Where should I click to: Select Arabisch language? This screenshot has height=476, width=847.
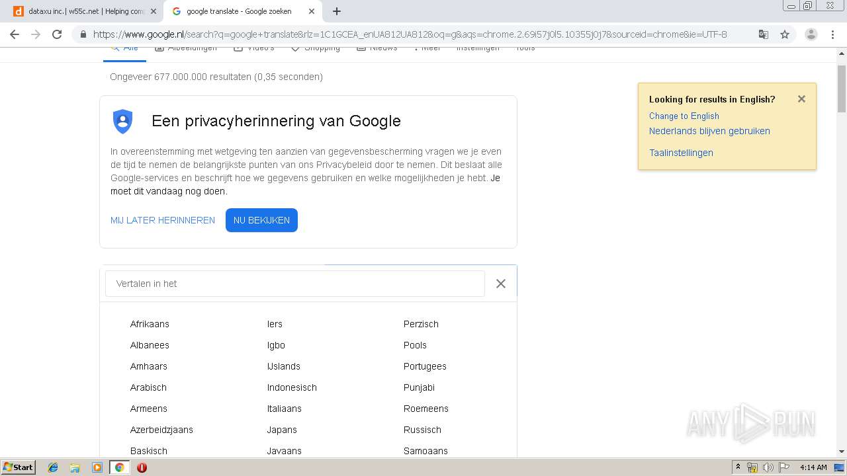tap(148, 387)
